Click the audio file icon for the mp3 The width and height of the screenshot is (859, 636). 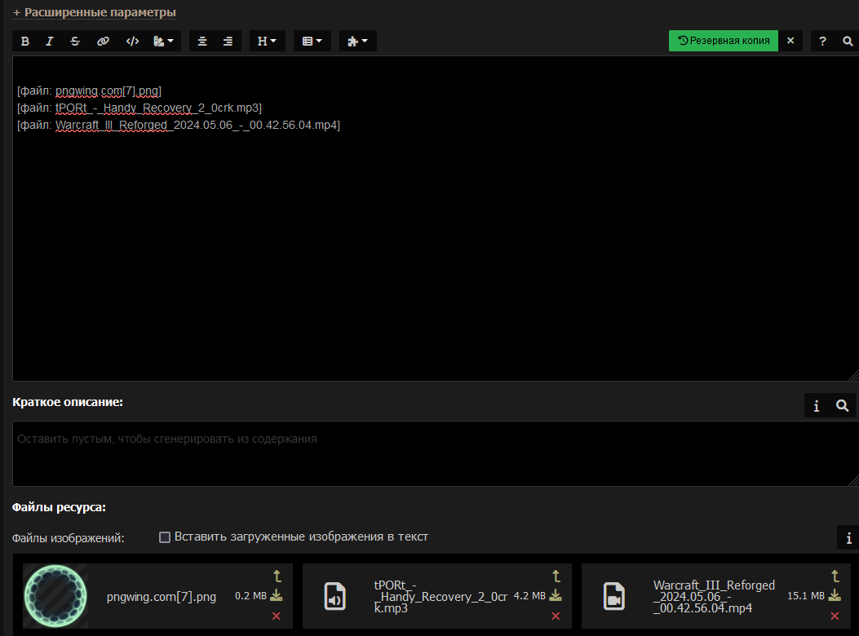pos(334,596)
